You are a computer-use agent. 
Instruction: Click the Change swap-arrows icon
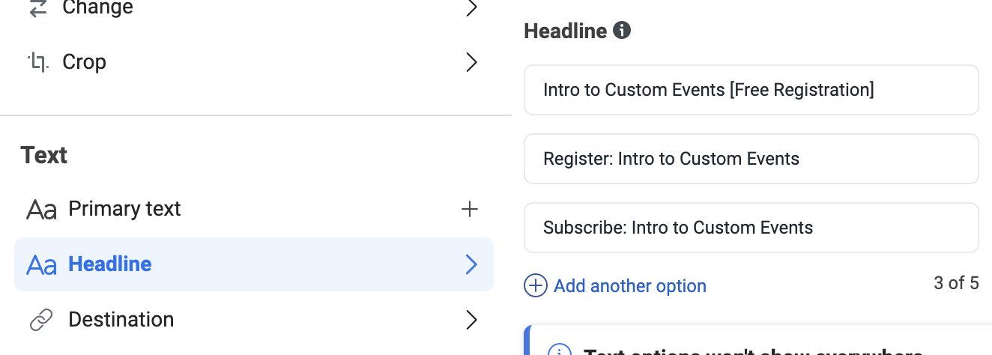[38, 7]
